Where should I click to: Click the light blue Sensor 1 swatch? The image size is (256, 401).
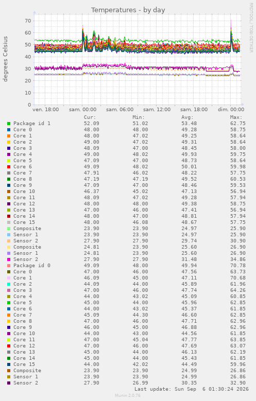coord(9,235)
